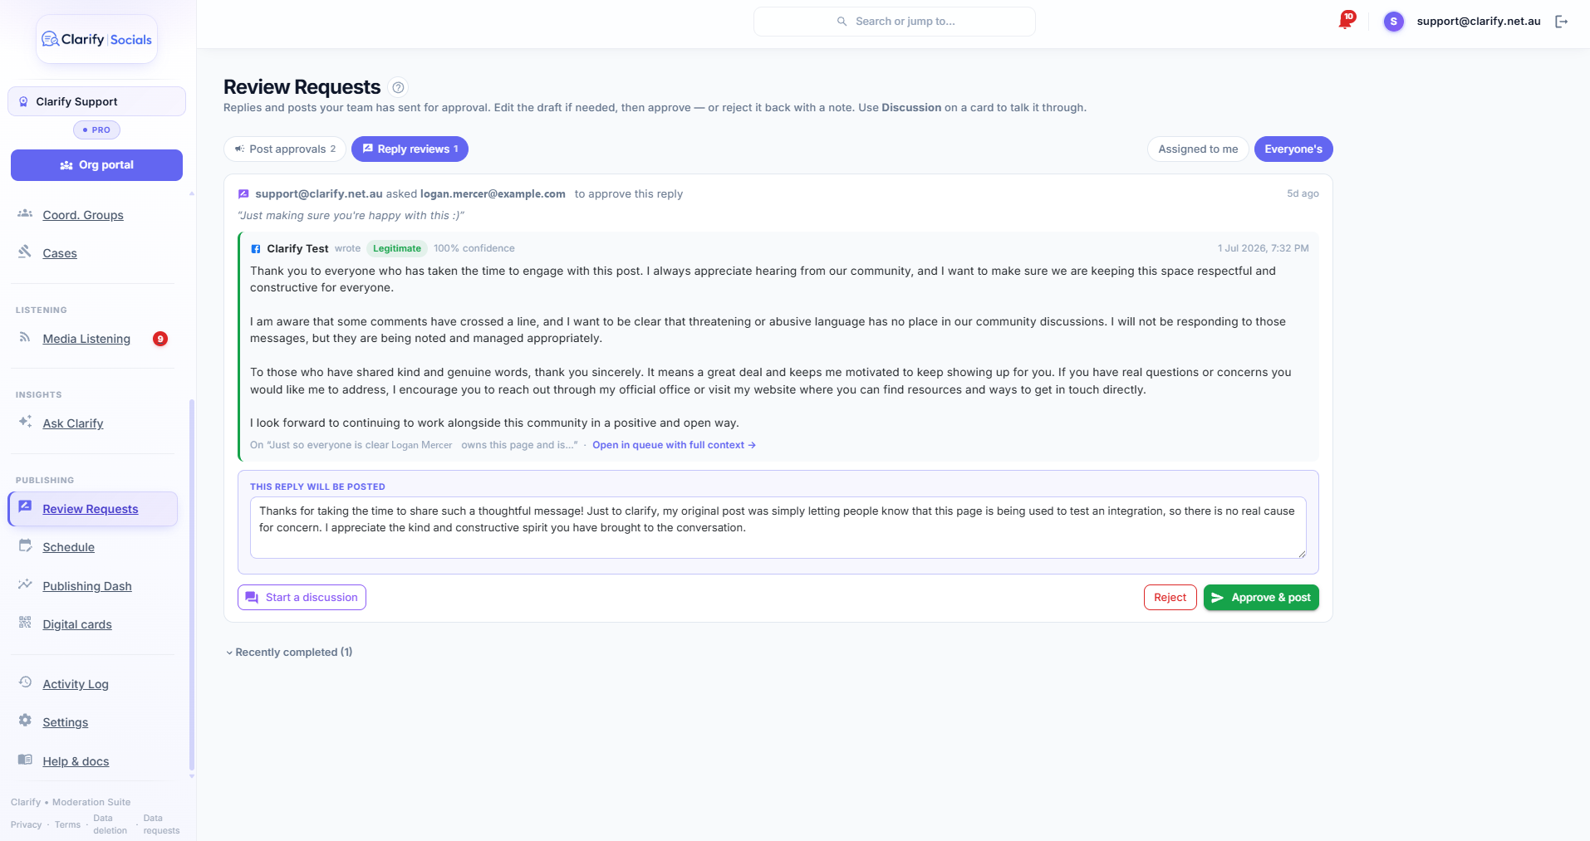Viewport: 1590px width, 841px height.
Task: Click the Search or jump to field
Action: 895,22
